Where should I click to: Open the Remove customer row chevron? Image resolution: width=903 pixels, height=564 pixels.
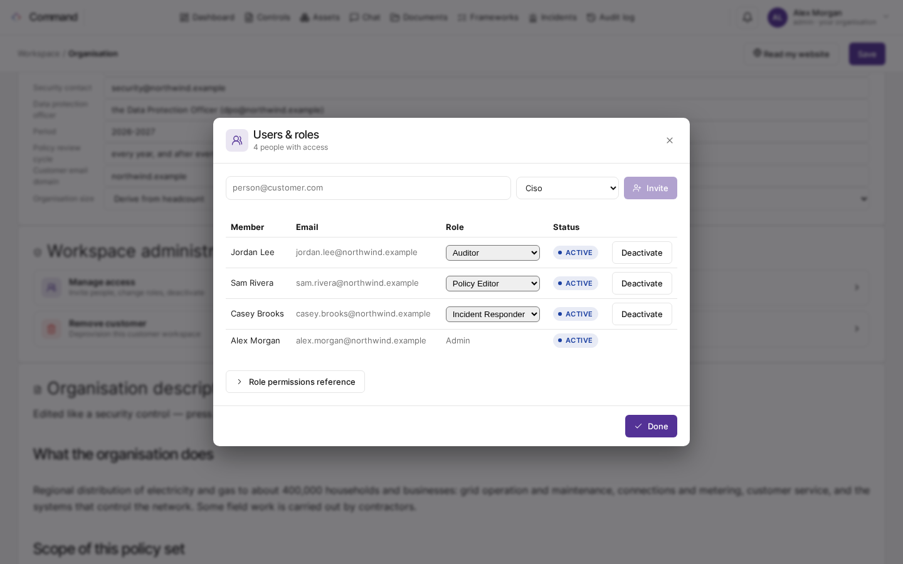coord(857,328)
